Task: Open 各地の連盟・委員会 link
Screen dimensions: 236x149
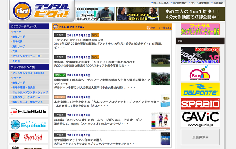Action: (x=24, y=87)
